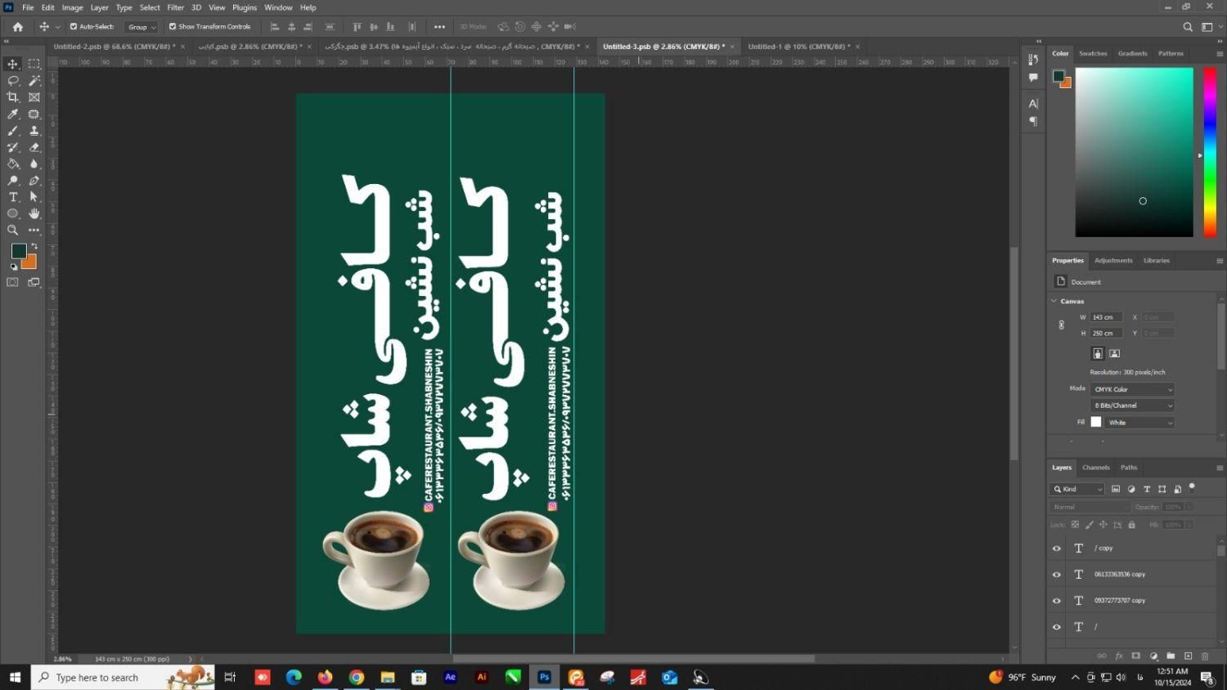This screenshot has width=1227, height=690.
Task: Add a layer style with fx icon
Action: [x=1119, y=656]
